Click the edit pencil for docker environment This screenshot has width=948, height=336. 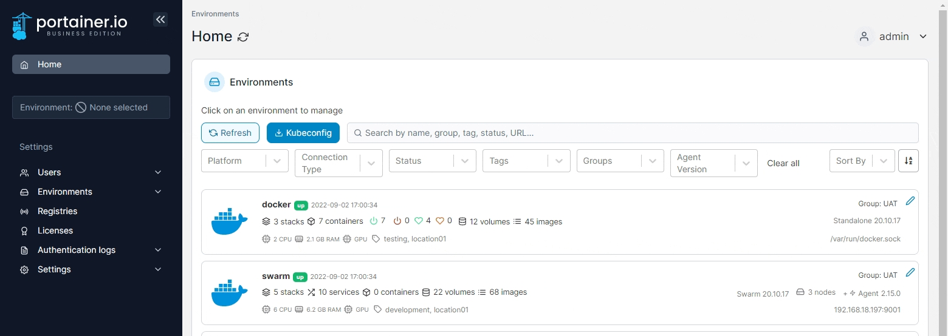[x=910, y=201]
